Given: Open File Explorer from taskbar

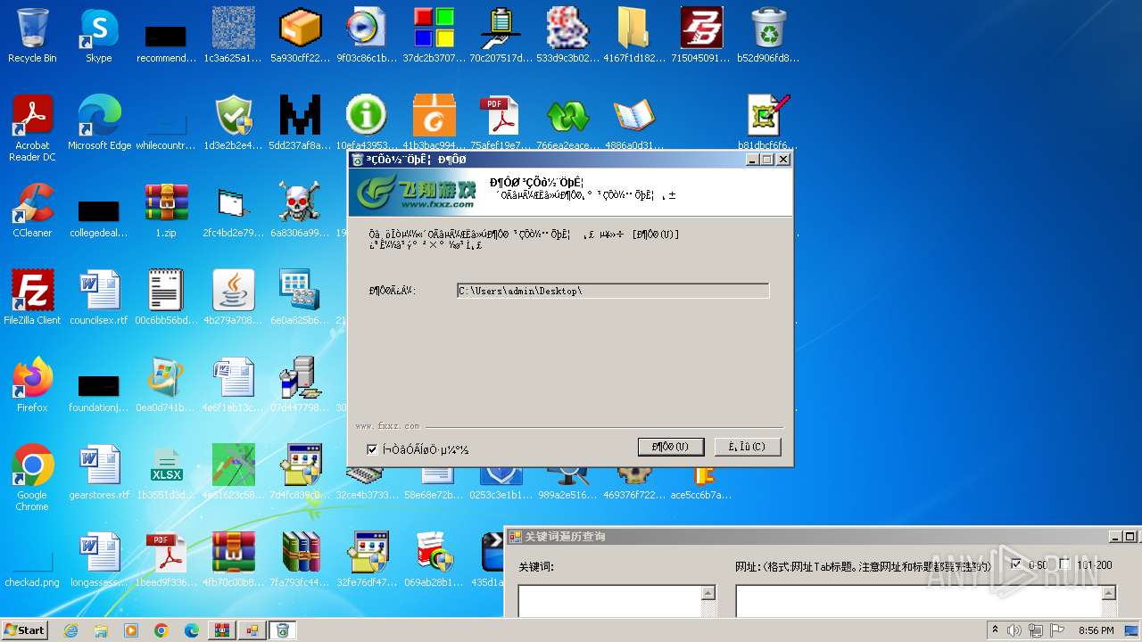Looking at the screenshot, I should (x=101, y=630).
